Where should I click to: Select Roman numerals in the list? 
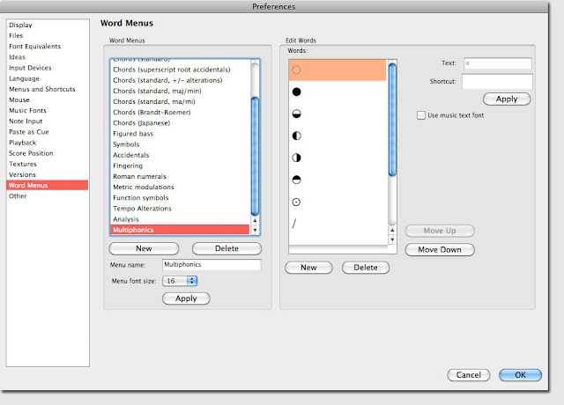click(x=139, y=176)
